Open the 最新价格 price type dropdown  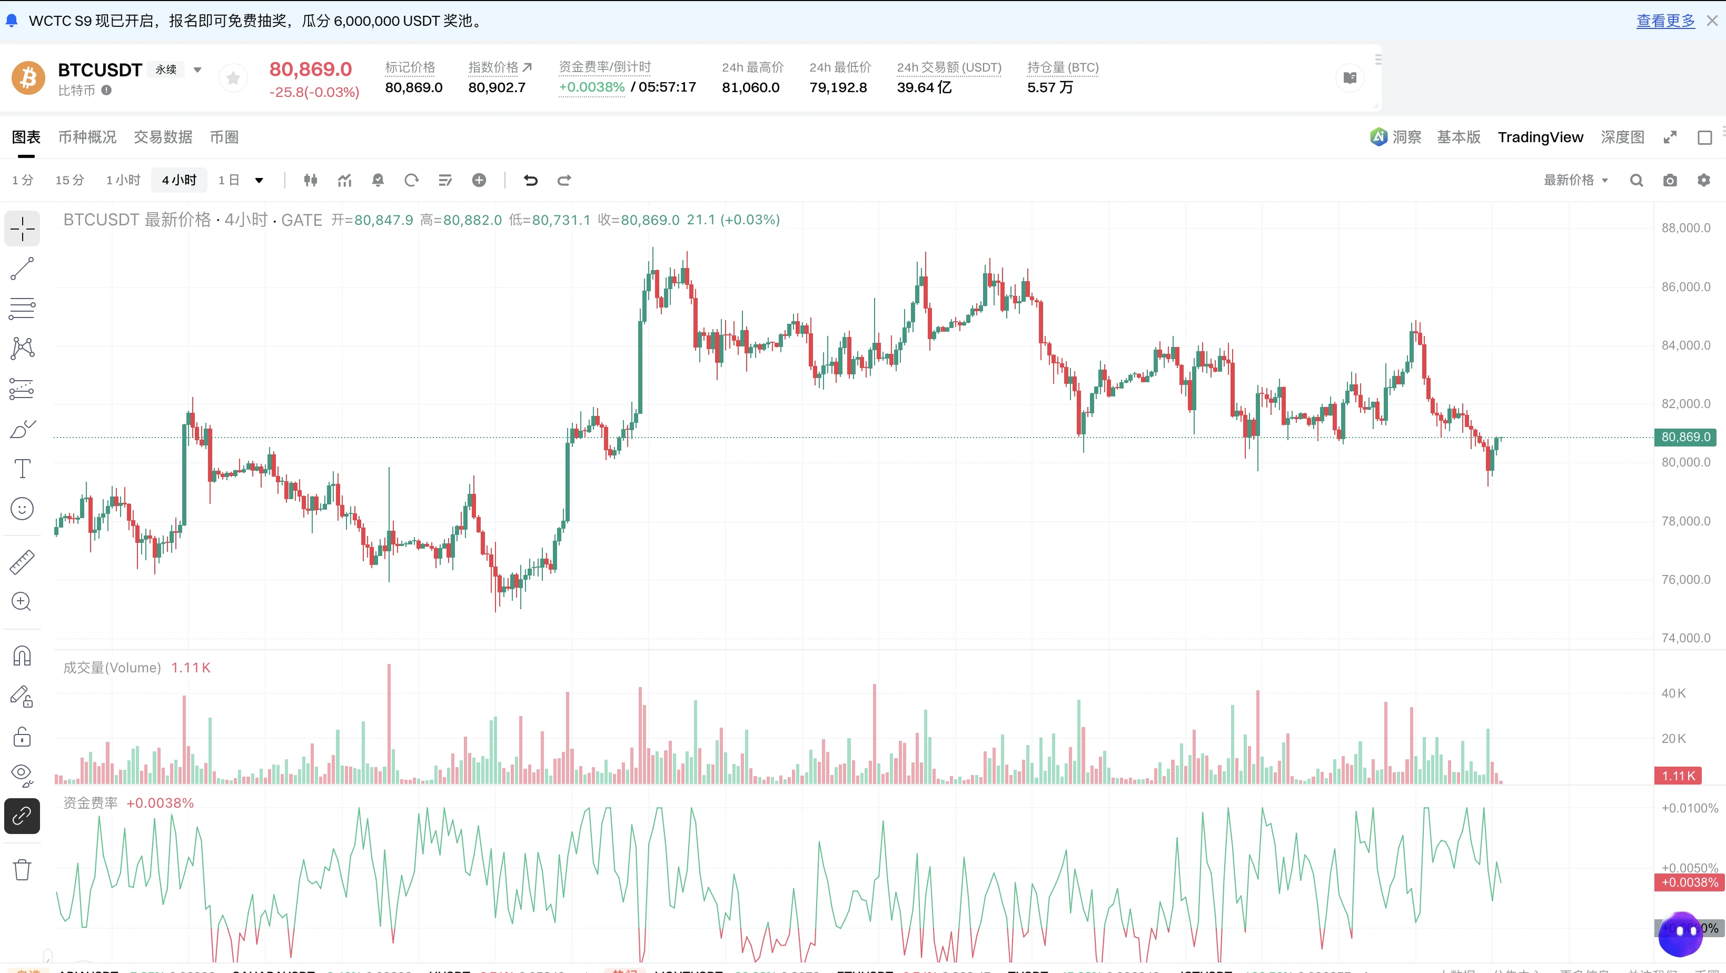[1576, 180]
